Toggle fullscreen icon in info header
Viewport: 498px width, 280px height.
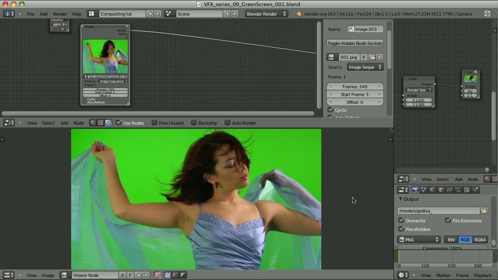[487, 14]
